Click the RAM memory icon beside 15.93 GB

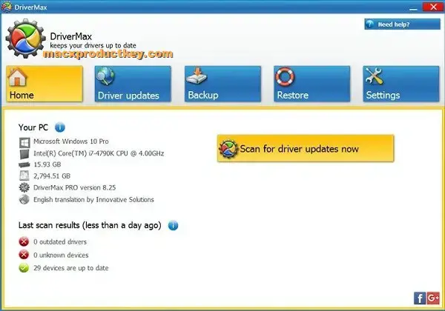tap(24, 164)
